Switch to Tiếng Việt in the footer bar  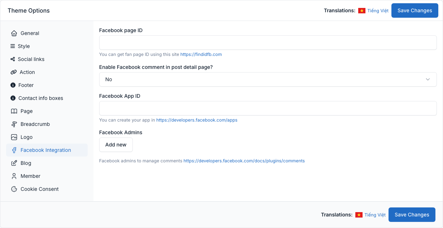pos(375,215)
